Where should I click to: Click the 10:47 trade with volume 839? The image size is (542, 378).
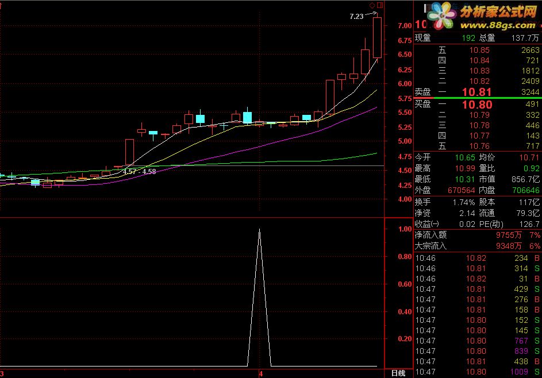point(477,352)
